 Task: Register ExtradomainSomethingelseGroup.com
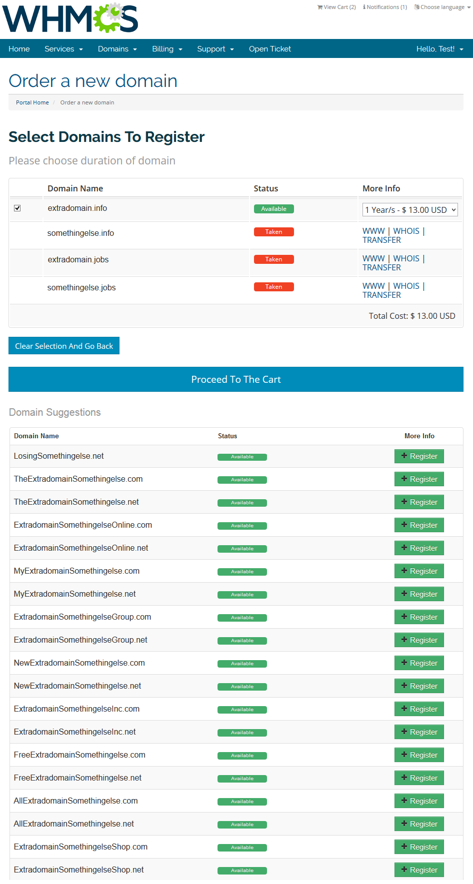pos(419,617)
